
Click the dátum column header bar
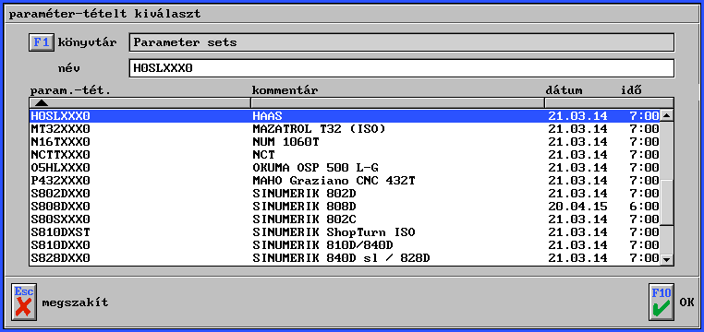pyautogui.click(x=609, y=103)
